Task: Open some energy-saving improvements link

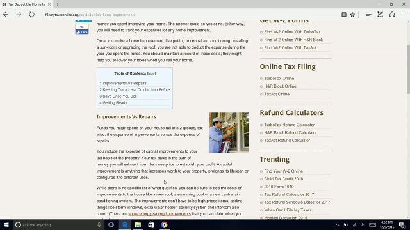Action: point(160,214)
